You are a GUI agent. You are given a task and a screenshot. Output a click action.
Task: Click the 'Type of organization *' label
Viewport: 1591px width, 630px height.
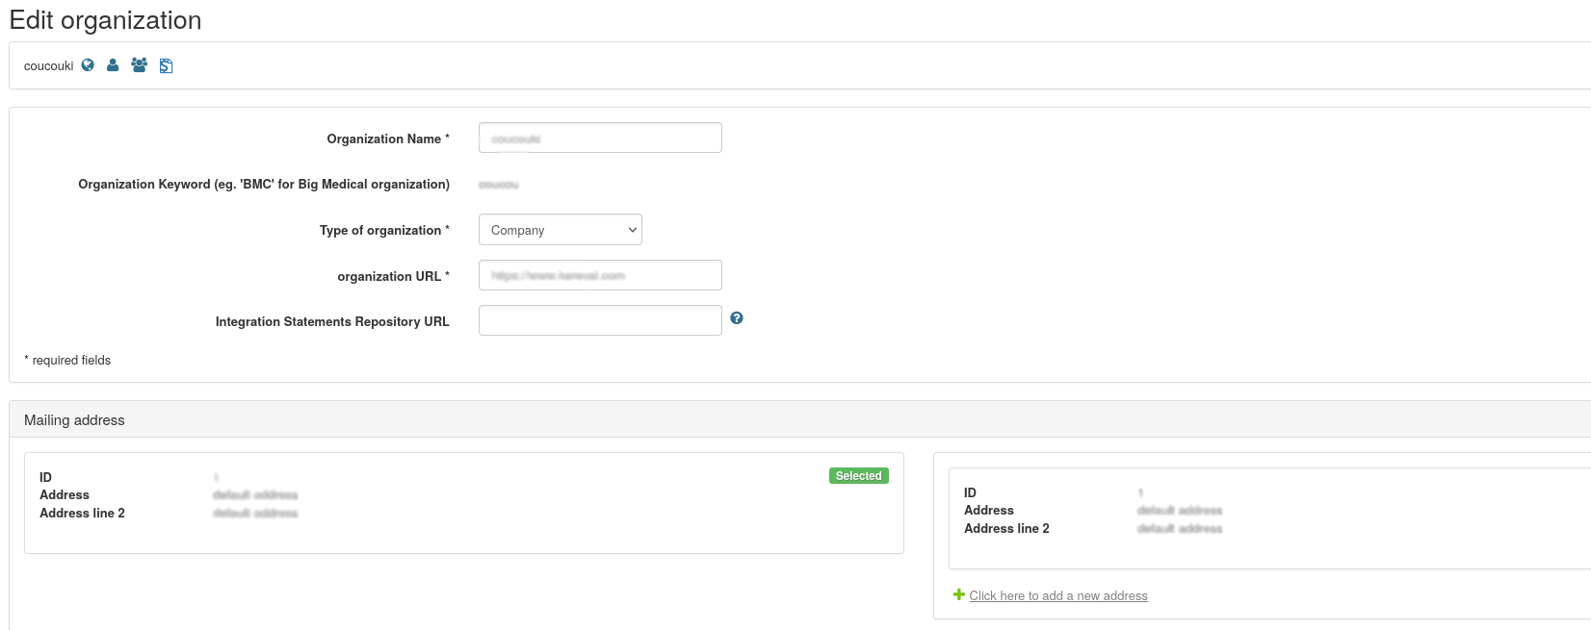point(383,231)
